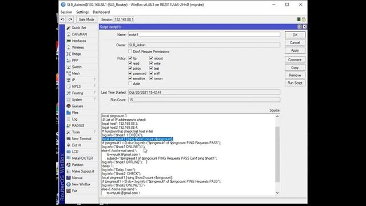366x206 pixels.
Task: Open the RADIUS sidebar entry
Action: point(78,126)
